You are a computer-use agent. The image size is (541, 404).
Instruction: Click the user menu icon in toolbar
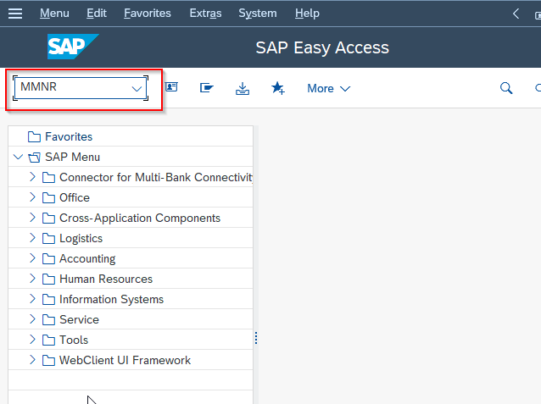[x=171, y=87]
